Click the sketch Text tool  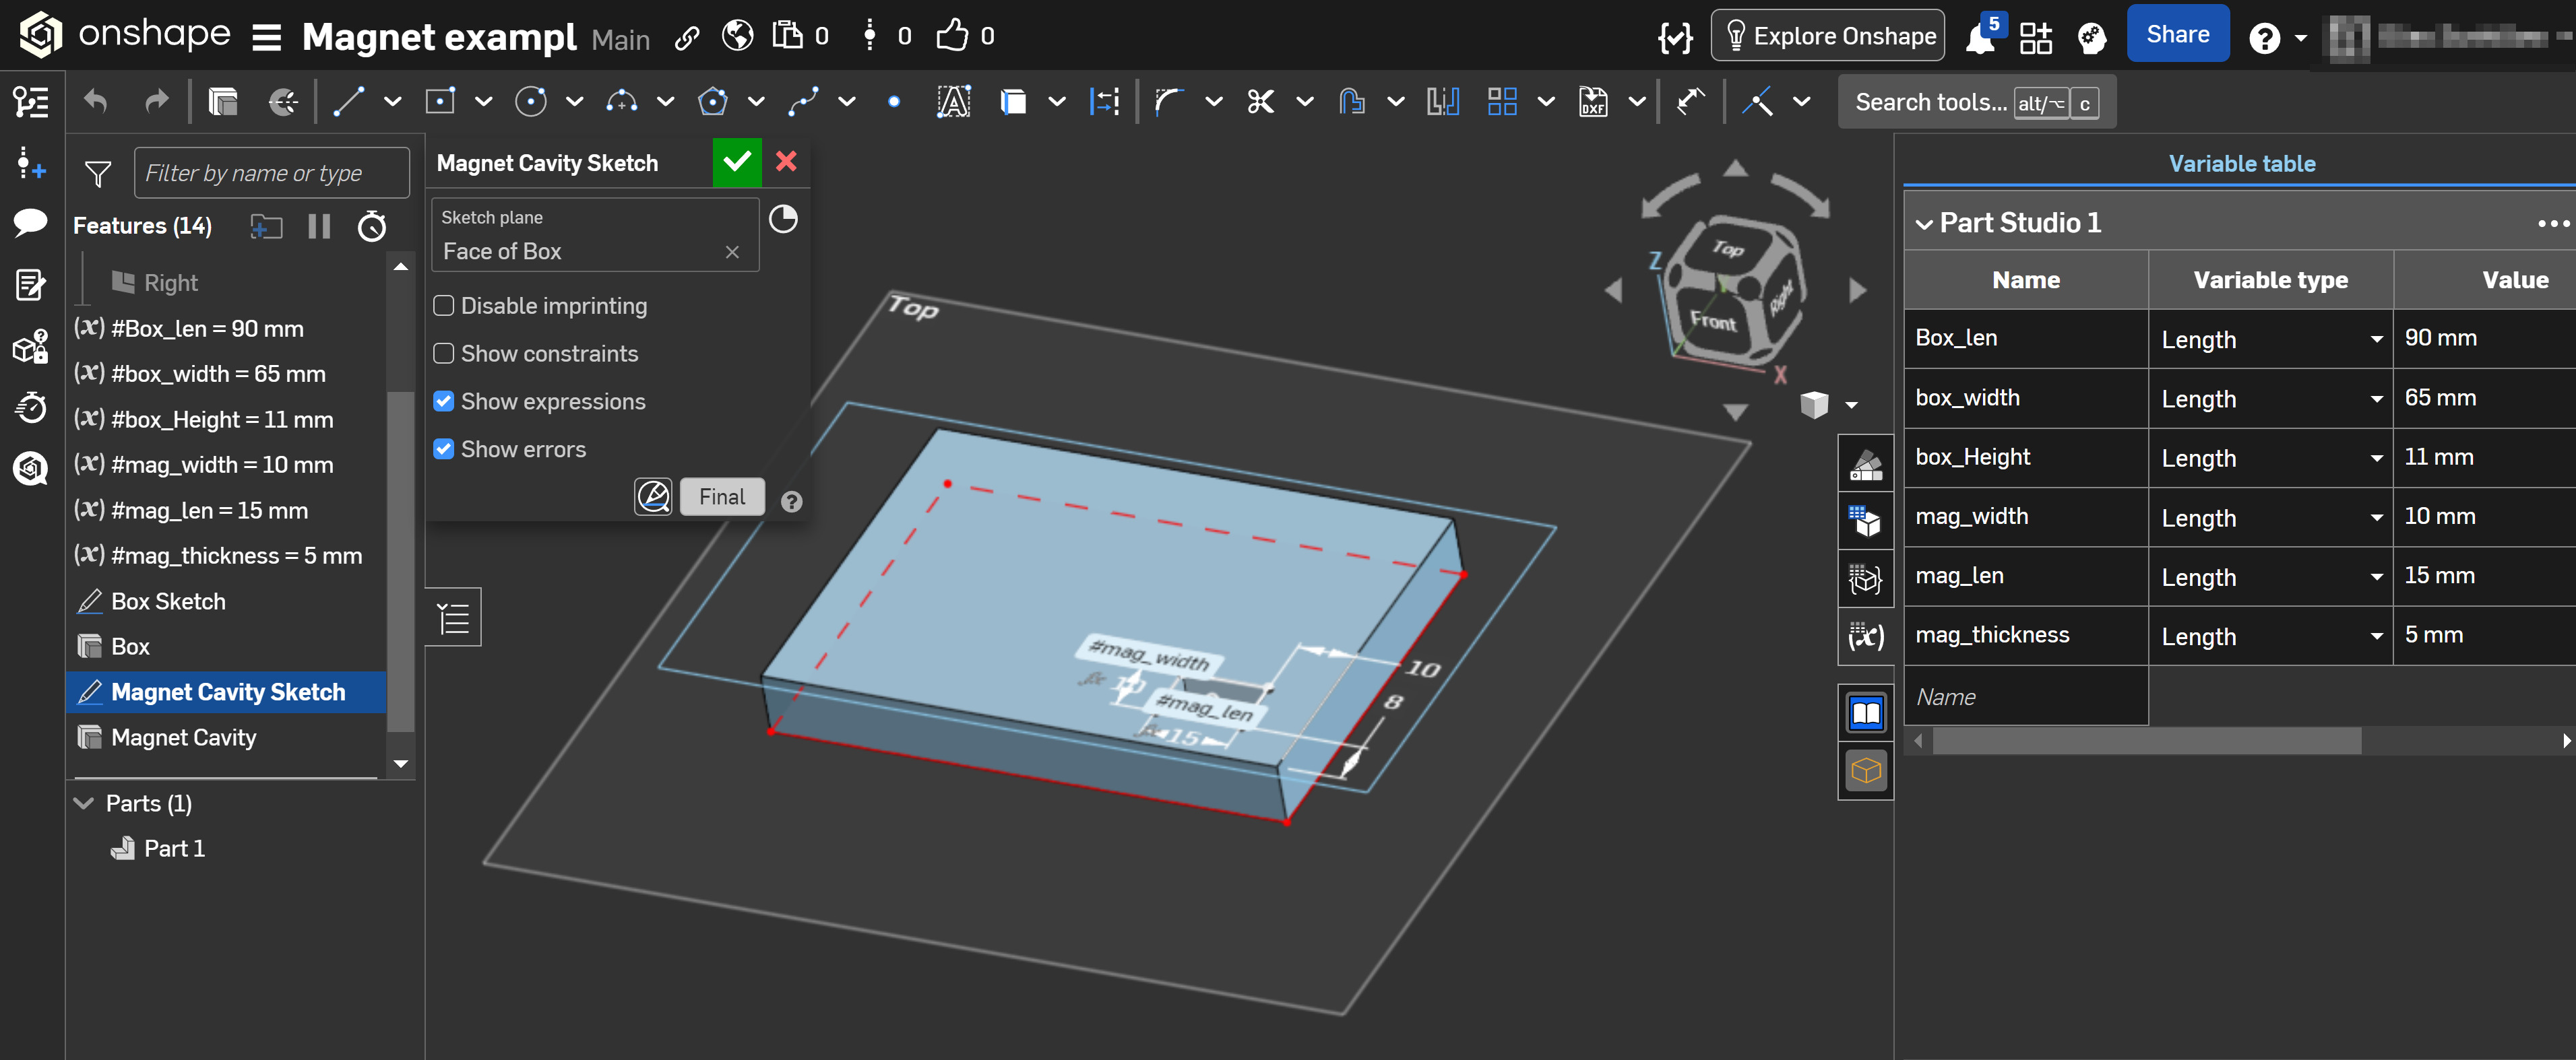953,102
